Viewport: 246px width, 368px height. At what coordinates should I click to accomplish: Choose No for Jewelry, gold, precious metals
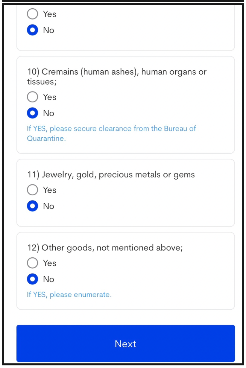[x=32, y=206]
